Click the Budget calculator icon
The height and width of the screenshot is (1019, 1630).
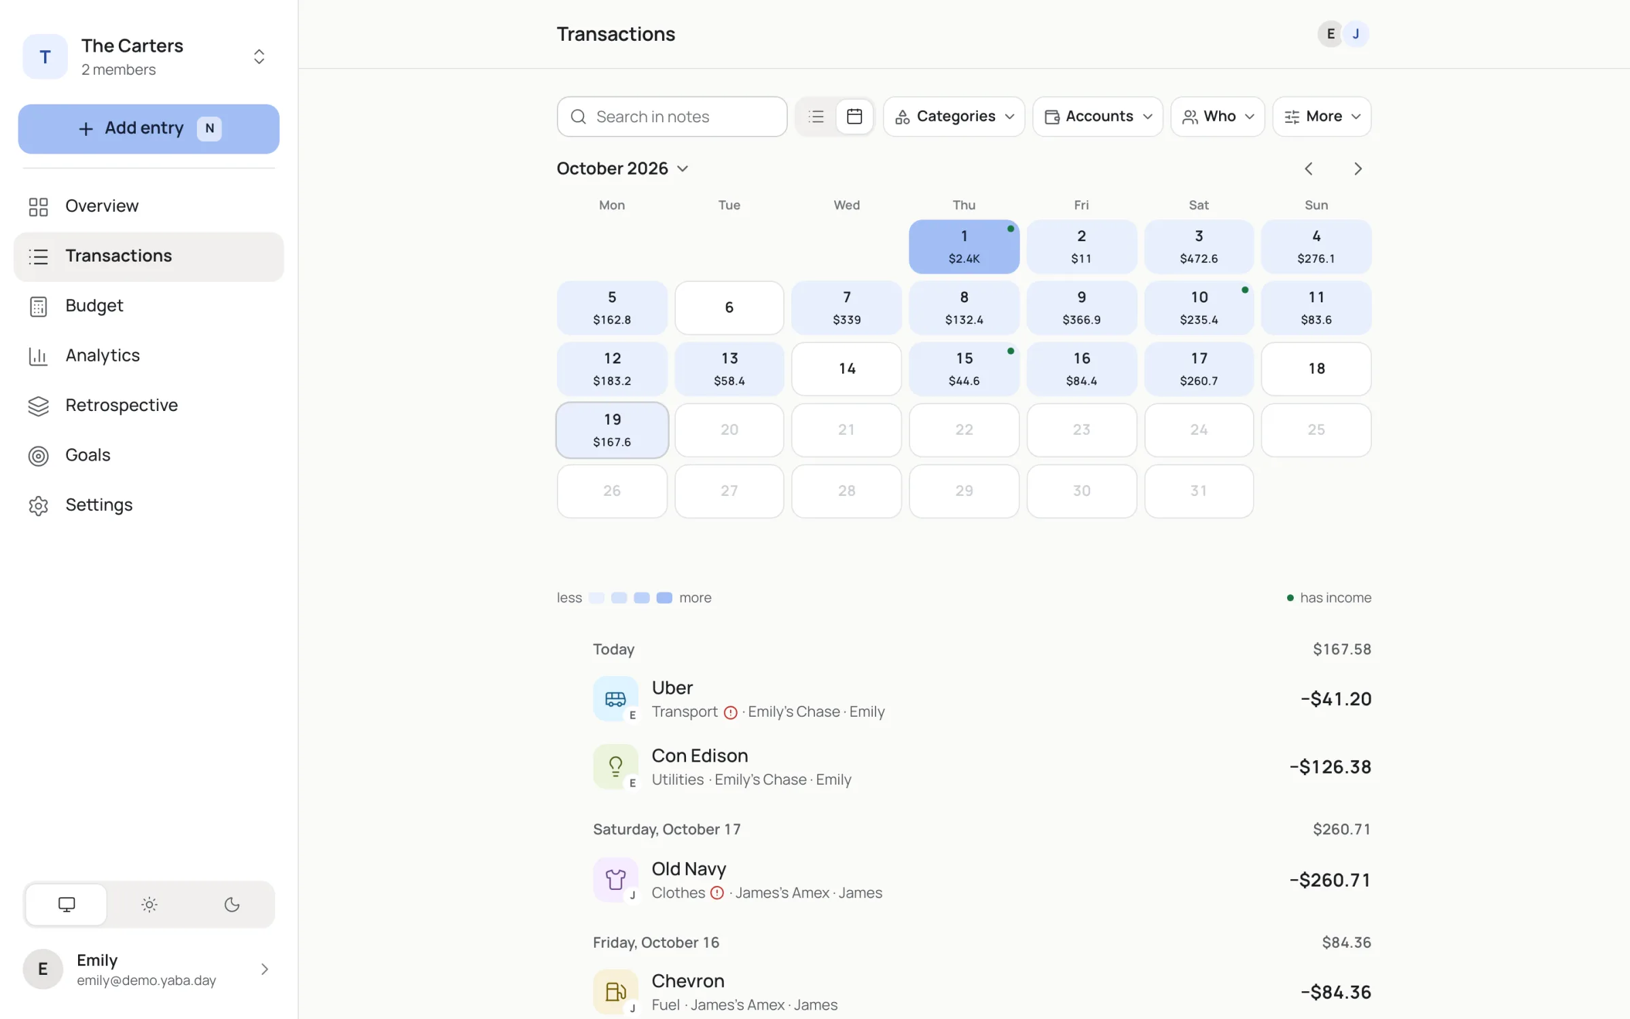click(x=39, y=306)
